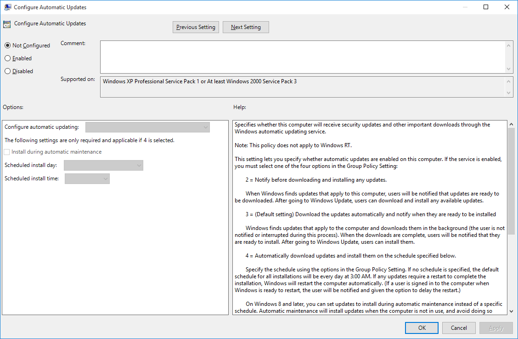This screenshot has height=339, width=518.
Task: Click '3 = (Default setting) Download' line
Action: 371,214
